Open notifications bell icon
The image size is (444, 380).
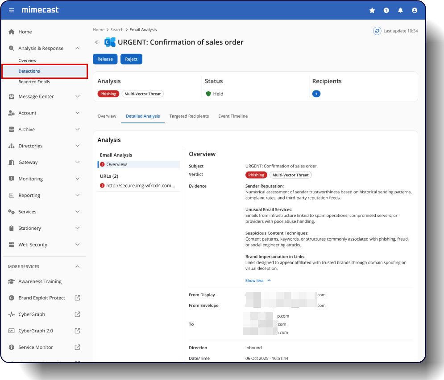click(x=400, y=10)
